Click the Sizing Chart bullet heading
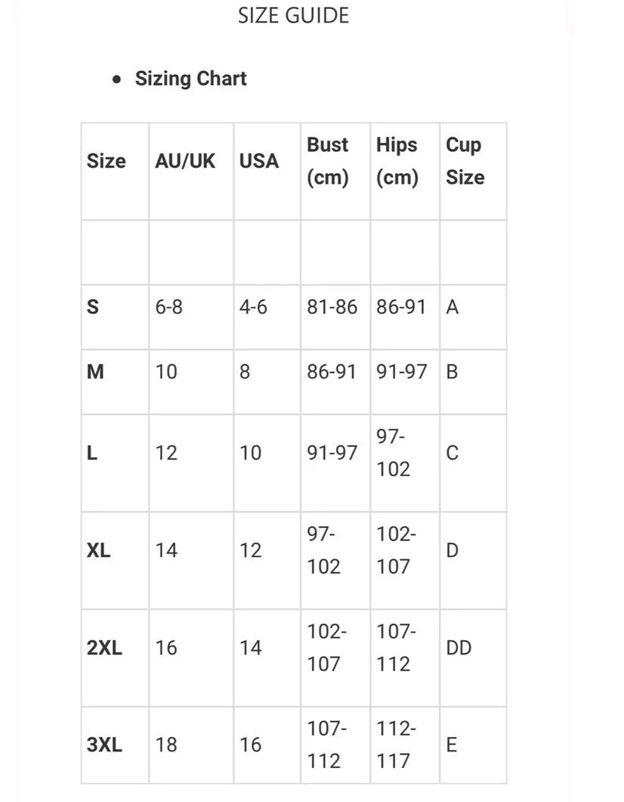624x802 pixels. tap(190, 79)
